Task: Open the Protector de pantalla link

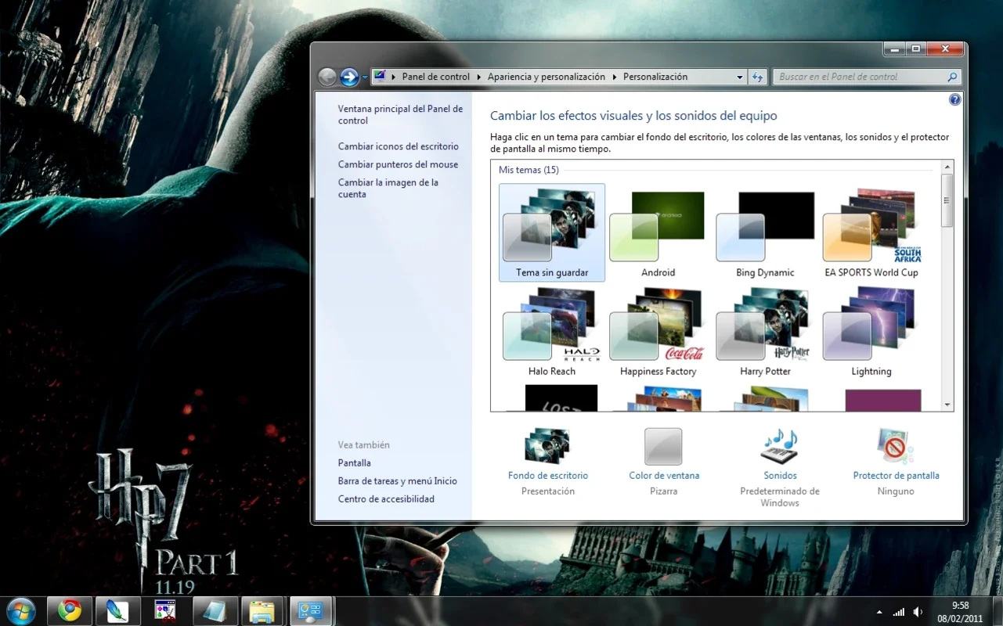Action: coord(896,476)
